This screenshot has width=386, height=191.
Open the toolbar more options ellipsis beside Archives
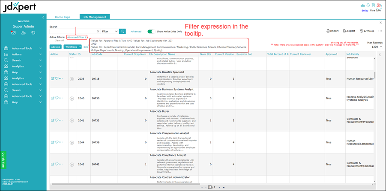(380, 31)
